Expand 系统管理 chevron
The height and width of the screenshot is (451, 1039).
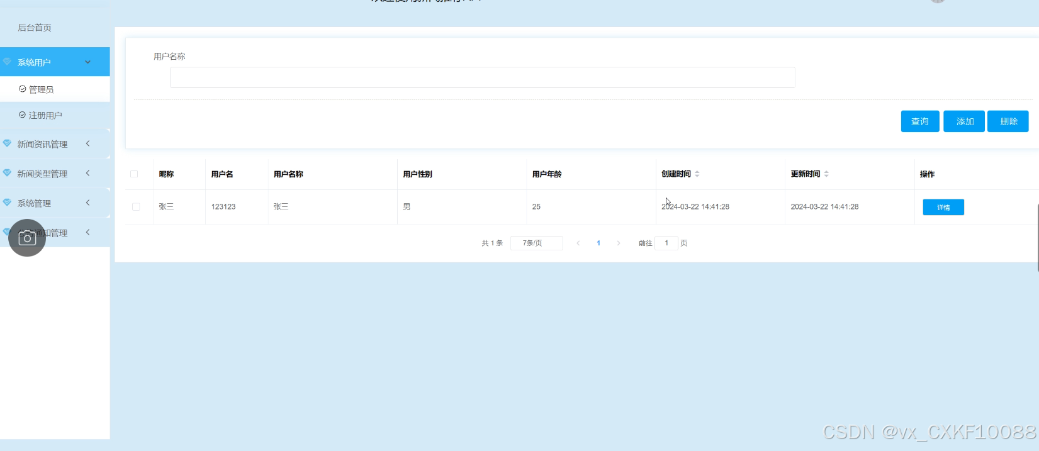coord(88,203)
